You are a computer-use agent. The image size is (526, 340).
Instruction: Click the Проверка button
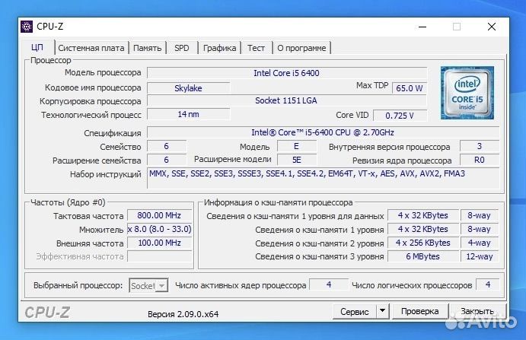[419, 312]
